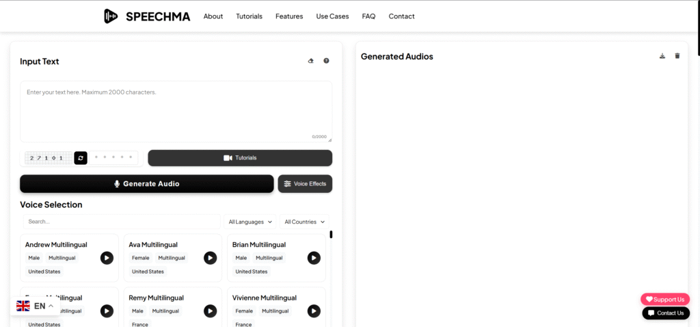
Task: Open the Input Text help icon
Action: tap(326, 61)
